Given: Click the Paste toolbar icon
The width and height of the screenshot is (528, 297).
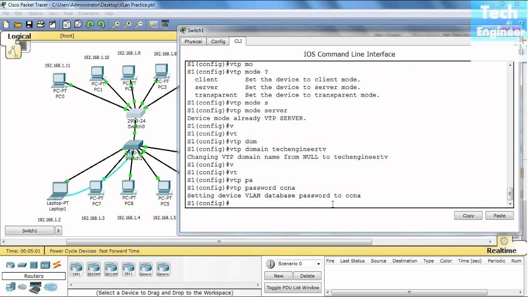Looking at the screenshot, I should (78, 25).
